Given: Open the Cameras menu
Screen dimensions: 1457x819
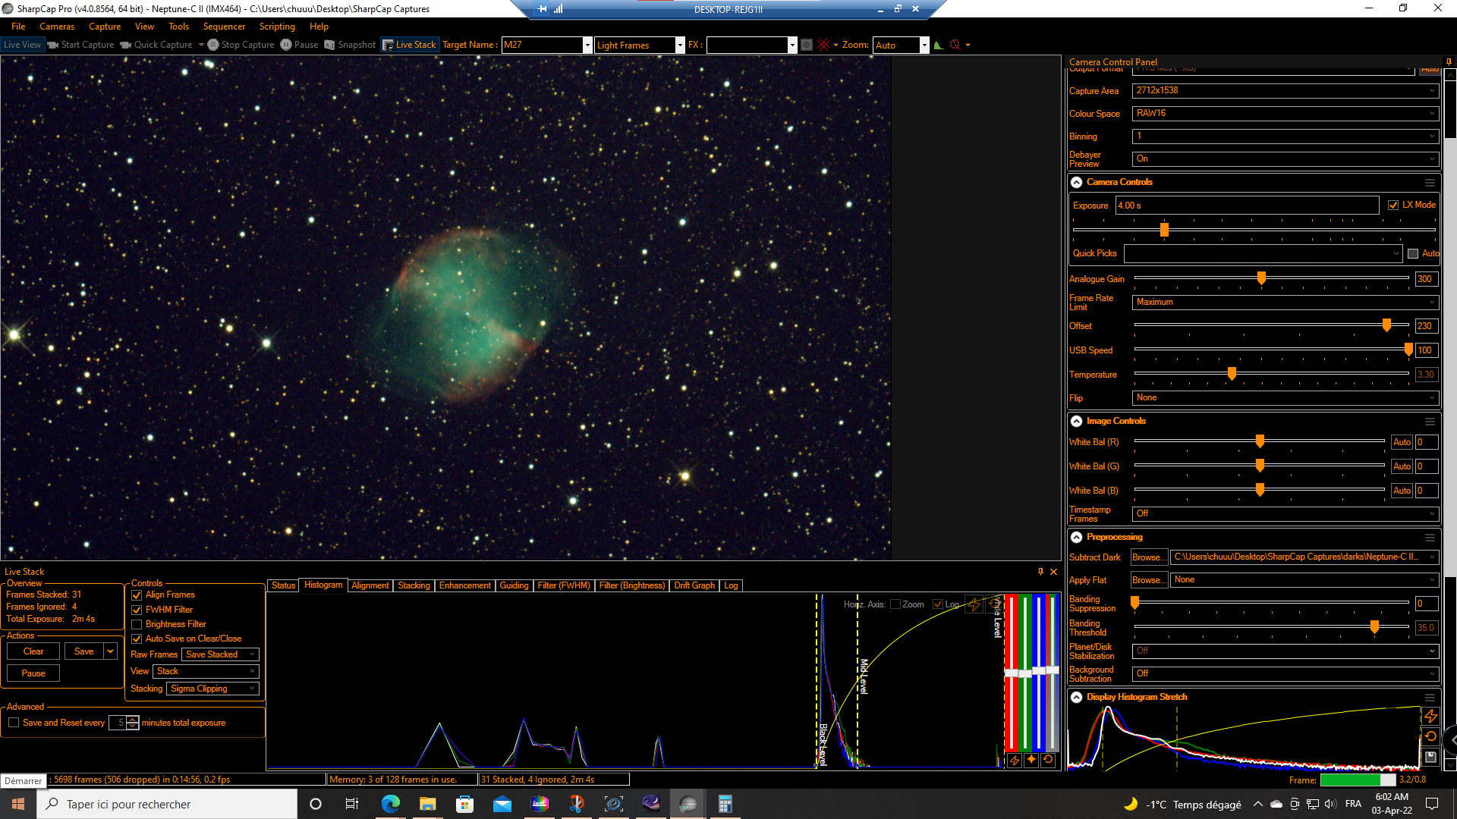Looking at the screenshot, I should [57, 27].
